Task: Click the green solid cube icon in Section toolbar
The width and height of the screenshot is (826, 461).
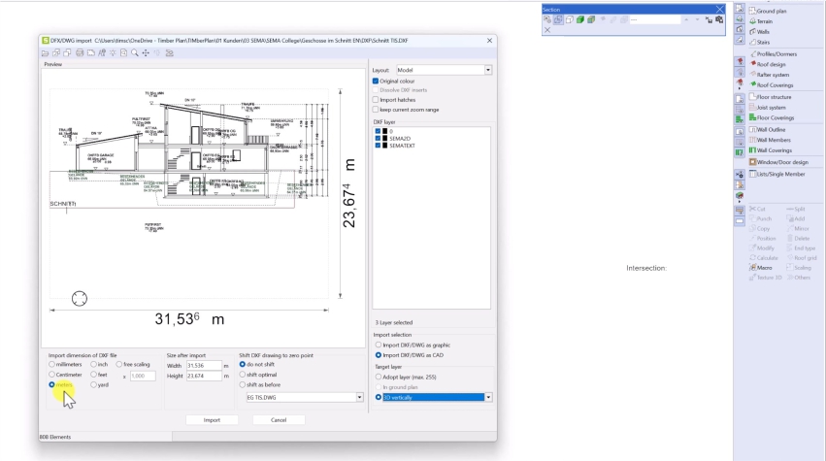Action: (x=579, y=19)
